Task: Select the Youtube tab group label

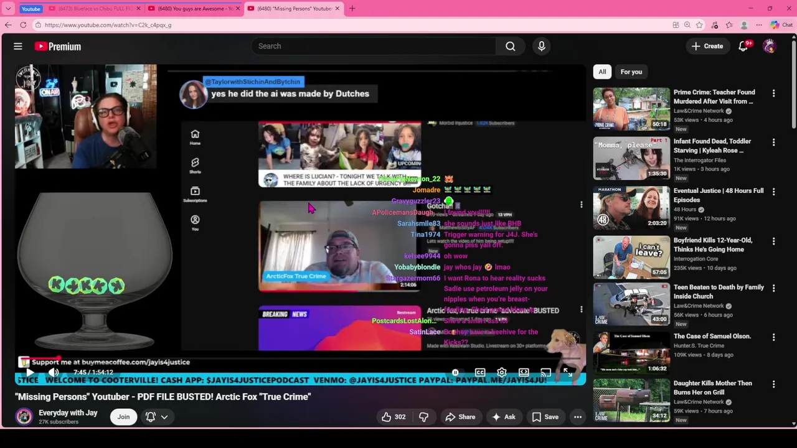Action: (x=31, y=9)
